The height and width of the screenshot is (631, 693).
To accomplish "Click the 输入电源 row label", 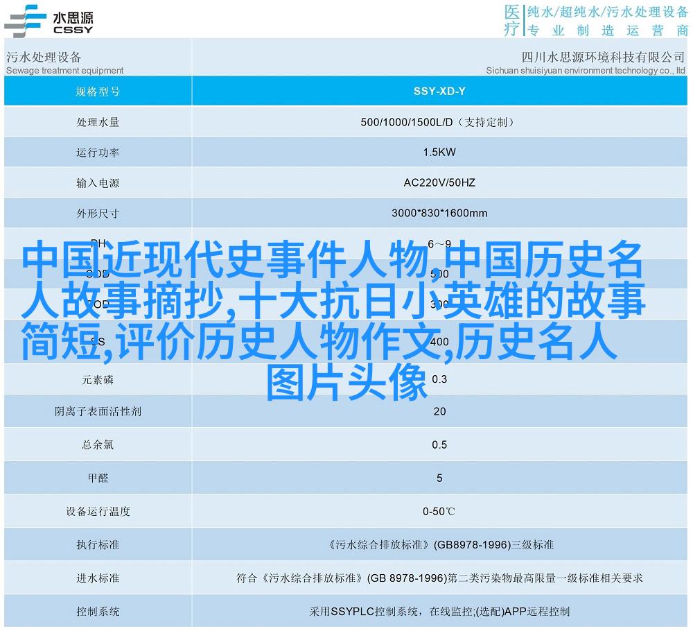I will click(98, 183).
